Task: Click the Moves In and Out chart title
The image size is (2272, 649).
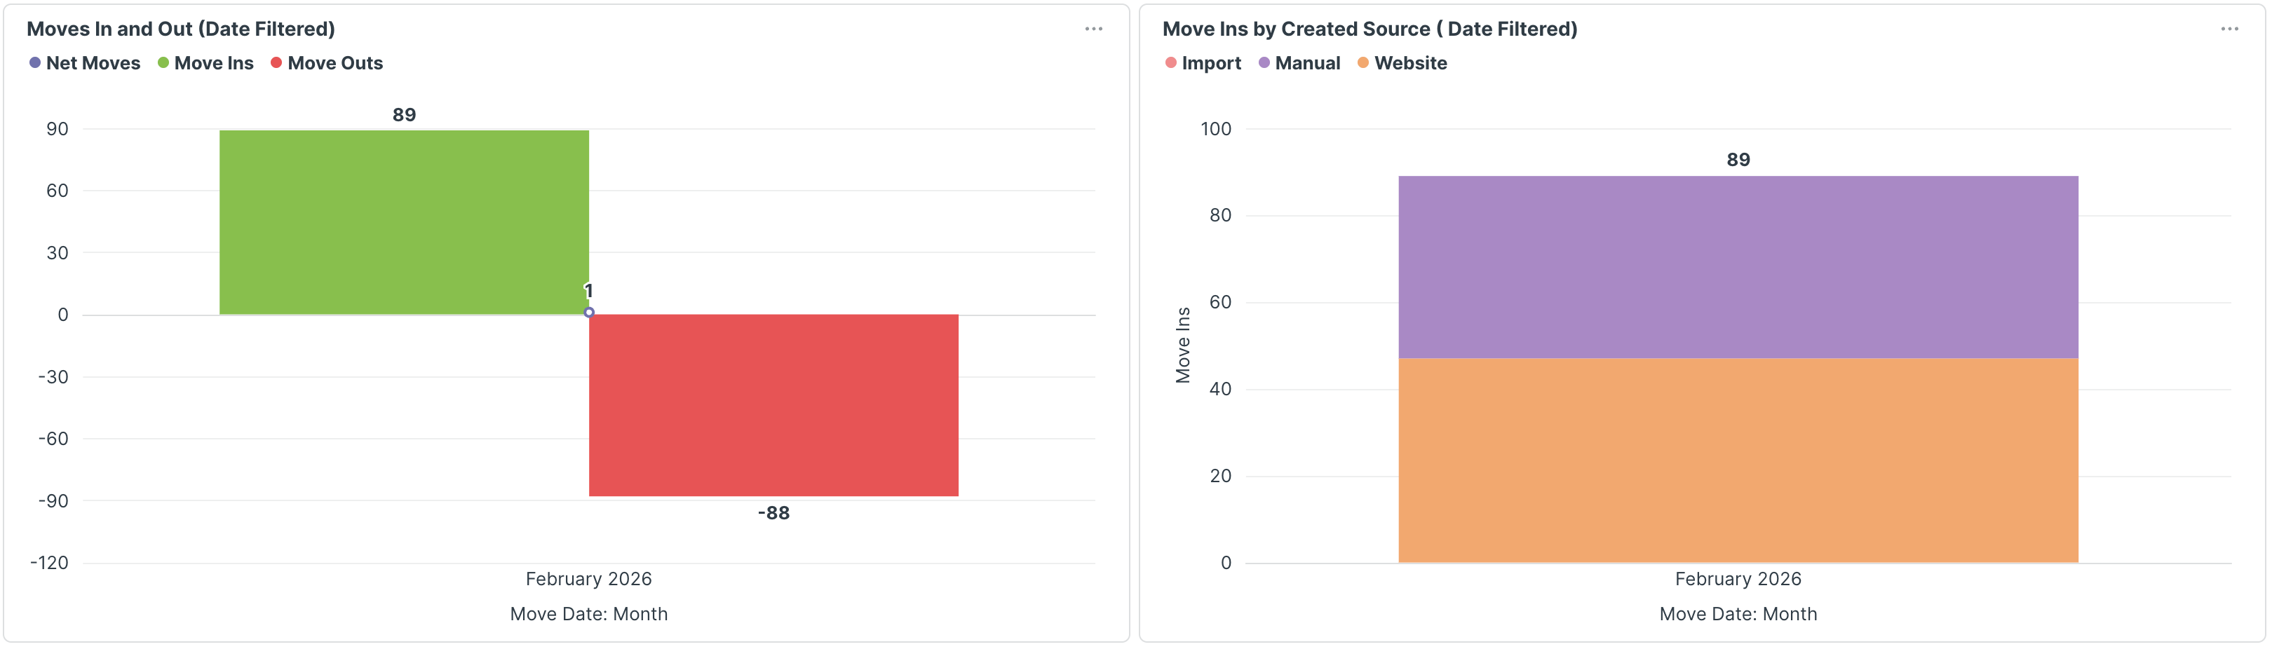Action: coord(181,29)
